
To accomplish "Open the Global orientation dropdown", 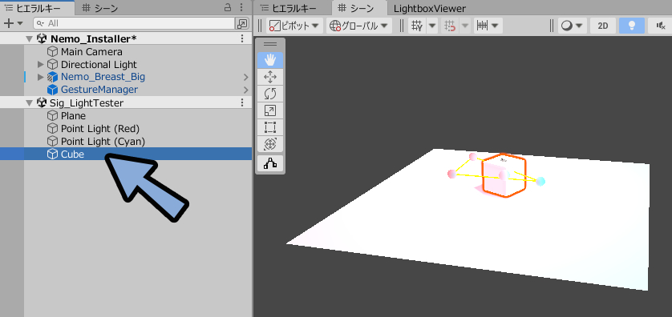I will pos(359,26).
